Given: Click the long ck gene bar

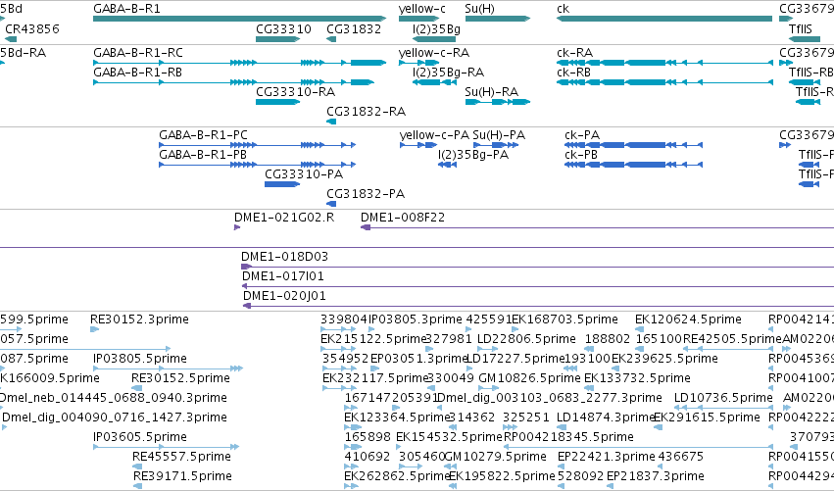Looking at the screenshot, I should click(x=664, y=19).
